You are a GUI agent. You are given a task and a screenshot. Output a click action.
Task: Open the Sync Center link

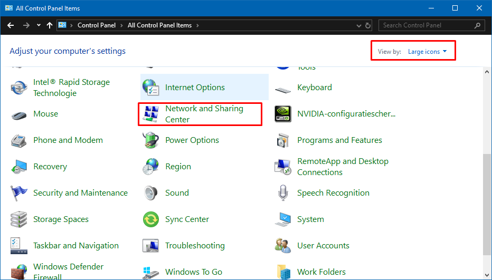[187, 219]
